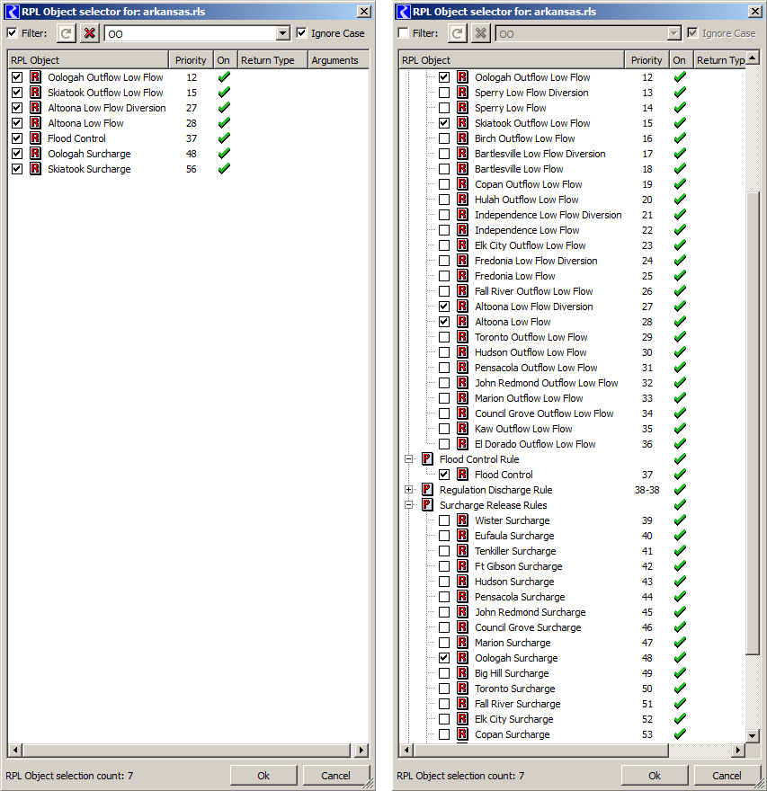Select Independence Low Flow Diversion row

pos(548,215)
